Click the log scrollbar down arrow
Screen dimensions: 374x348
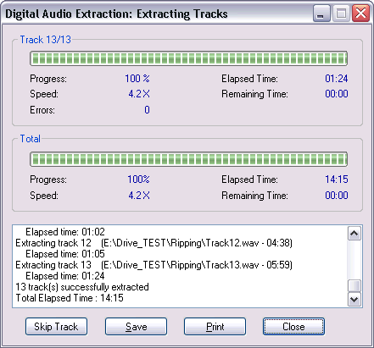(x=354, y=299)
